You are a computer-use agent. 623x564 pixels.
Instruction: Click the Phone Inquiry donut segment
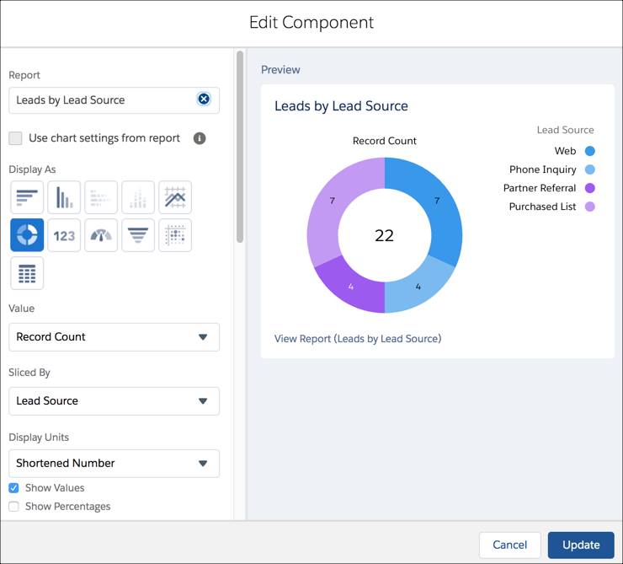pos(418,287)
